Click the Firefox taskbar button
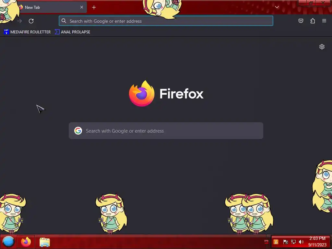This screenshot has height=249, width=332. 26,242
